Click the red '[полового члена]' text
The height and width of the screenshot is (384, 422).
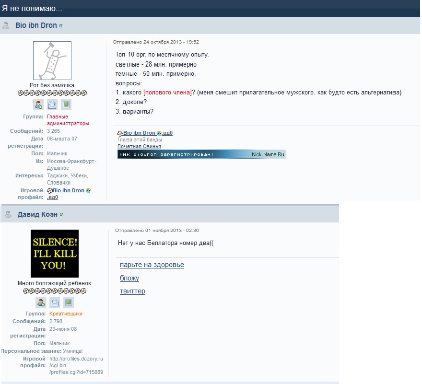click(167, 93)
